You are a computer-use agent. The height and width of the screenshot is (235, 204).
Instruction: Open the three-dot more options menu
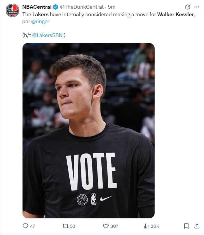197,7
